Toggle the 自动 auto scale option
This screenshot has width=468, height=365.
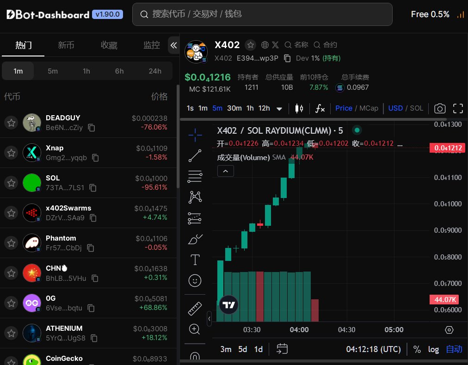(x=454, y=349)
